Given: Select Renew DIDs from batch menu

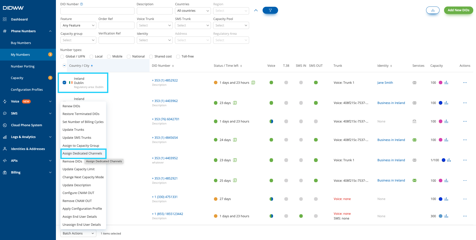Looking at the screenshot, I should tap(71, 106).
